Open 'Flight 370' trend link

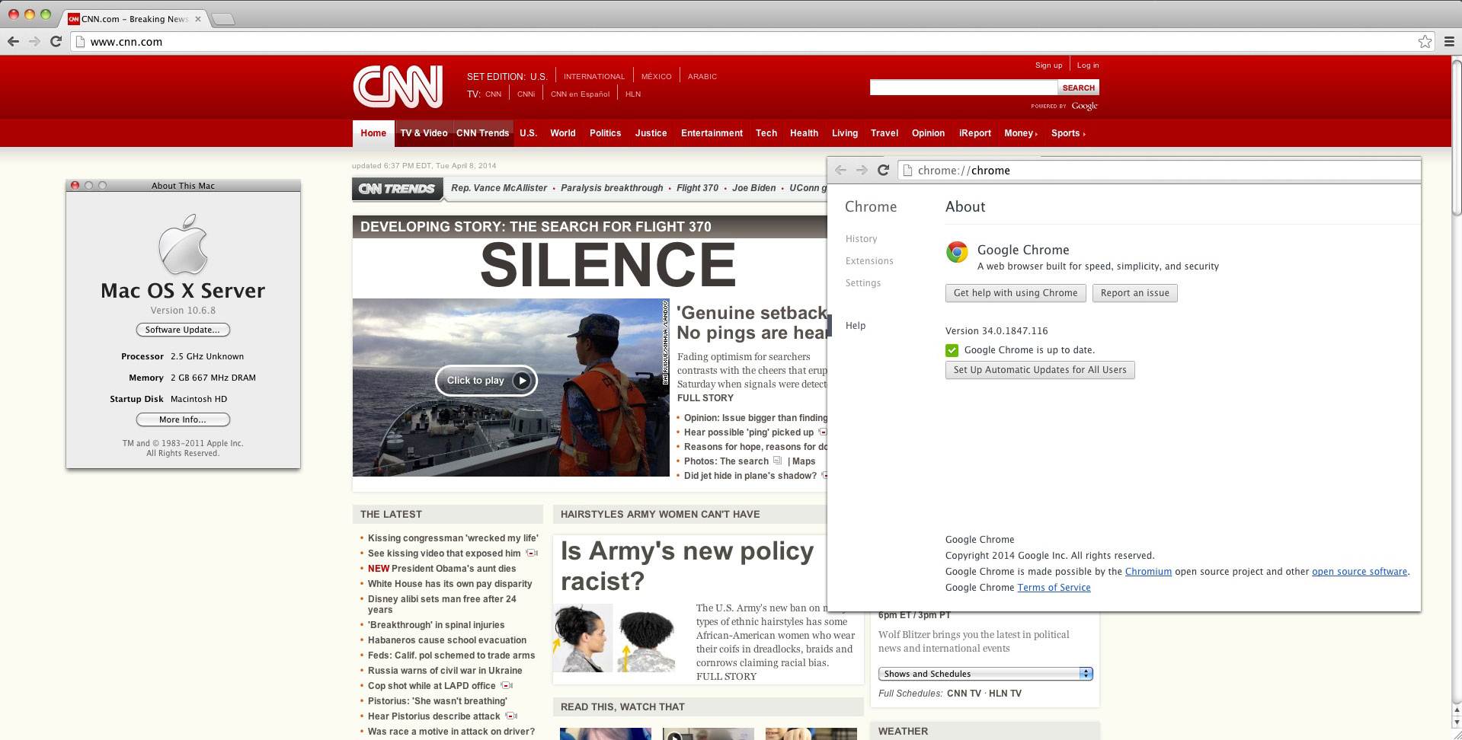point(697,188)
